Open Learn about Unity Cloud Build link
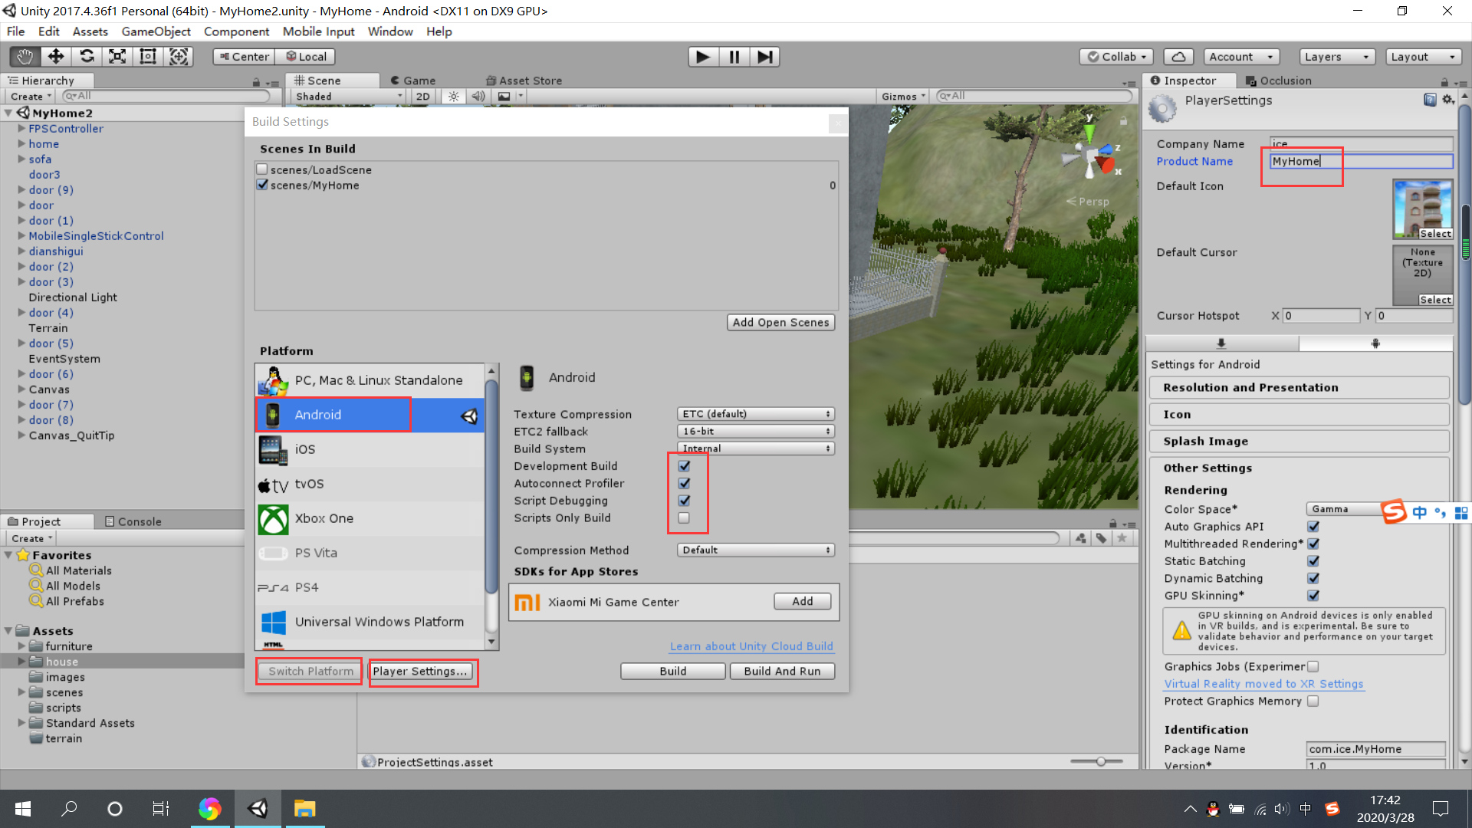1472x828 pixels. pyautogui.click(x=751, y=646)
